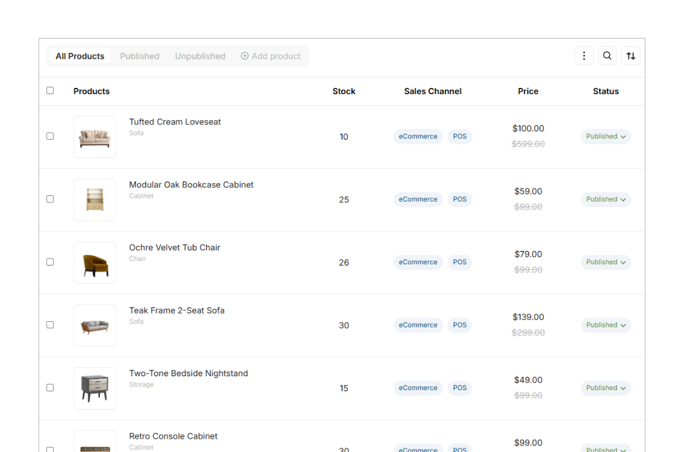
Task: Open status dropdown for Ochre Velvet Tub Chair
Action: pyautogui.click(x=606, y=262)
